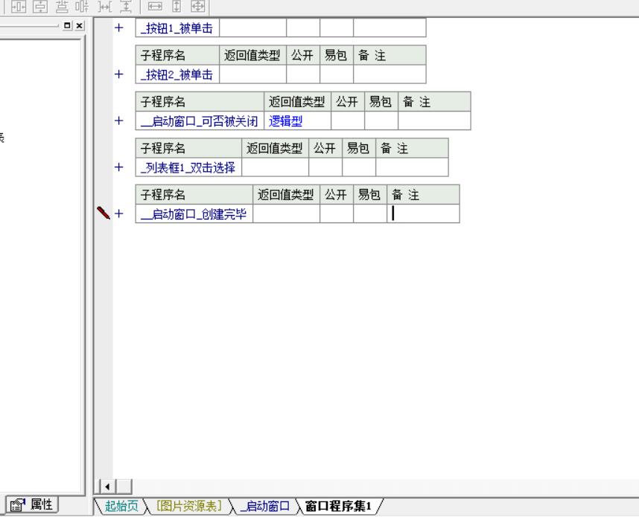Select subroutine name _按钮1_被单击
Viewport: 639px width, 517px height.
pos(177,28)
